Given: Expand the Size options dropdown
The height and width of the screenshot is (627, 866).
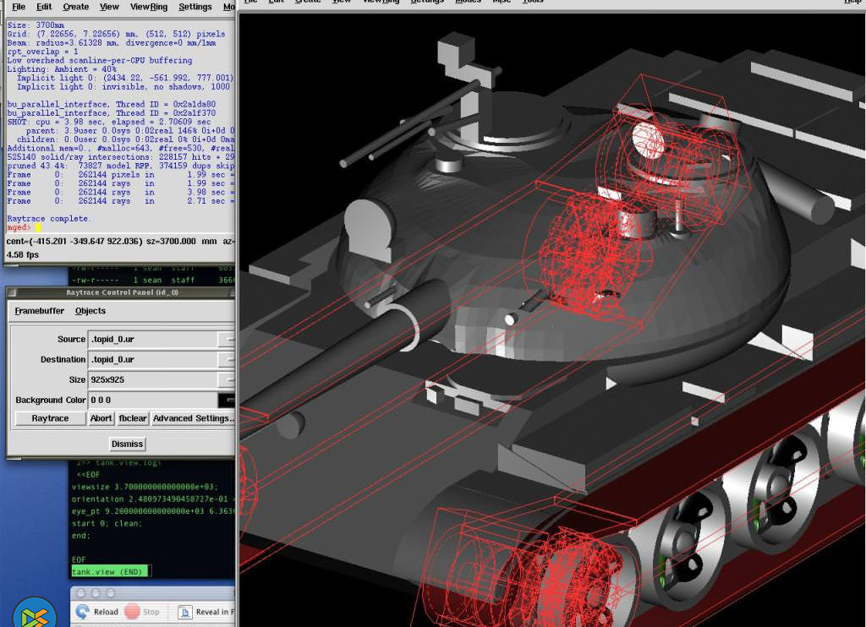Looking at the screenshot, I should pos(226,379).
